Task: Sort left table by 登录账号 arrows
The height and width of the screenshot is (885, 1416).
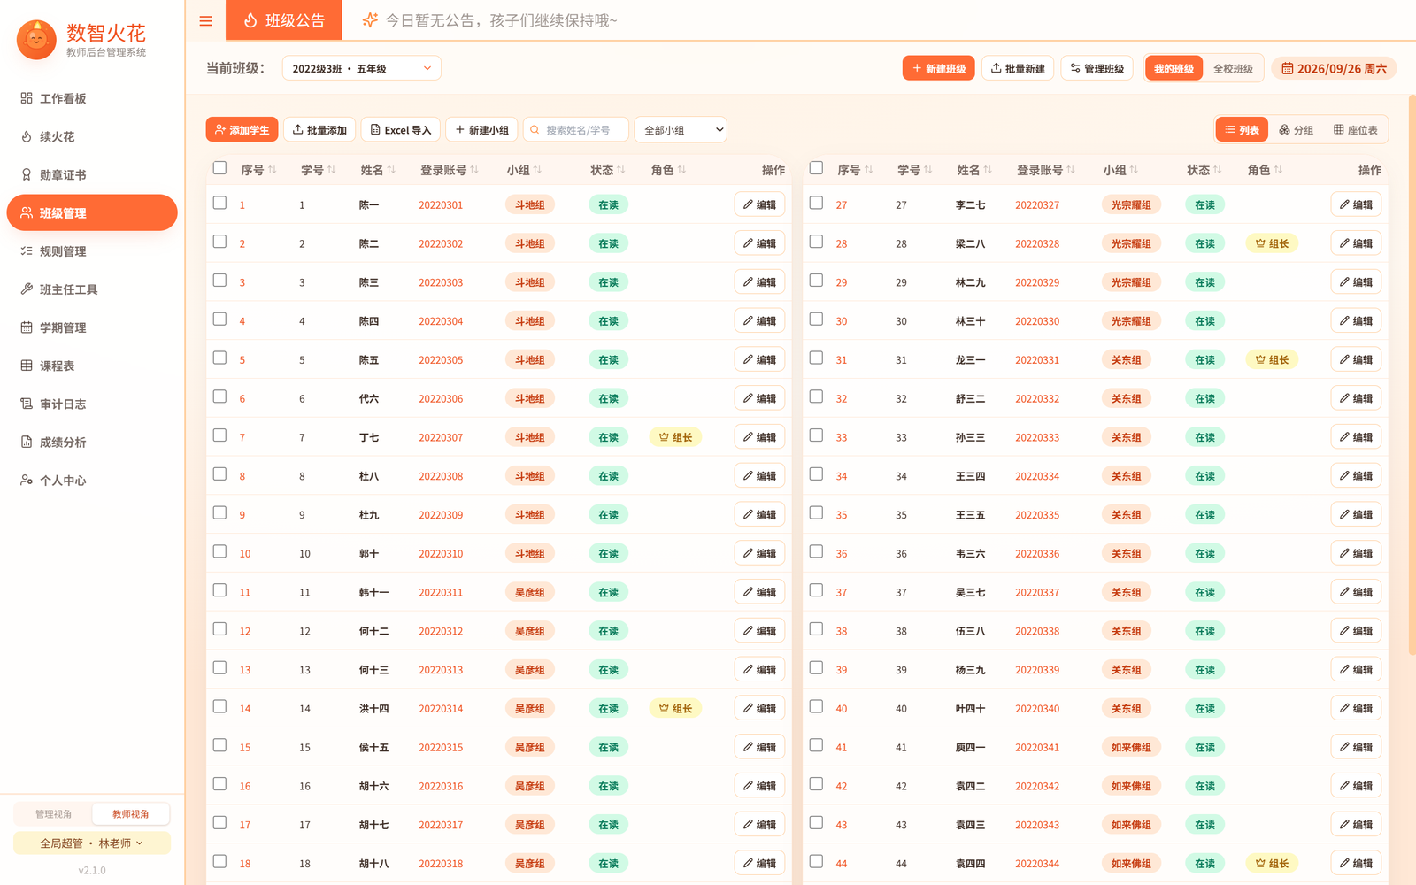Action: tap(474, 170)
